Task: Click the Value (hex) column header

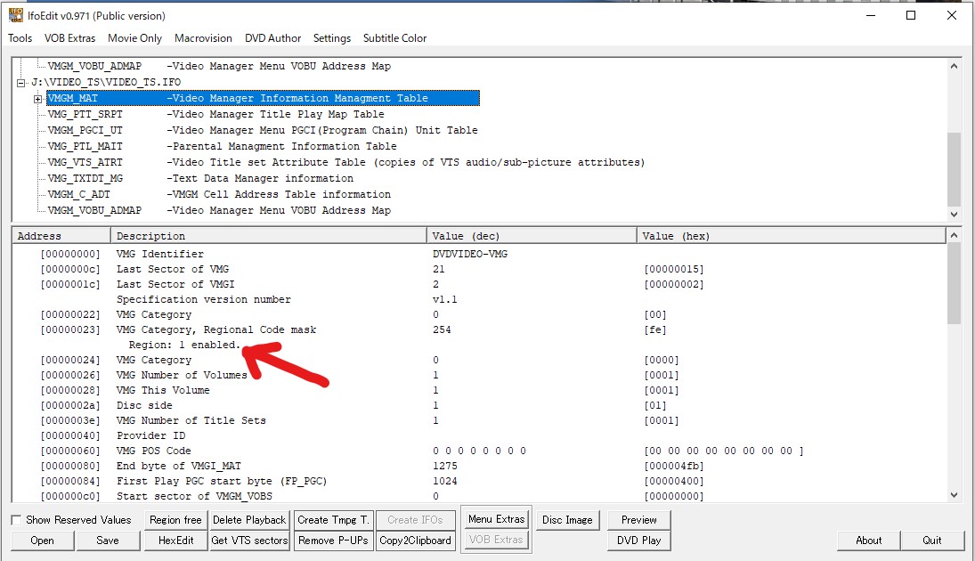Action: (x=791, y=236)
